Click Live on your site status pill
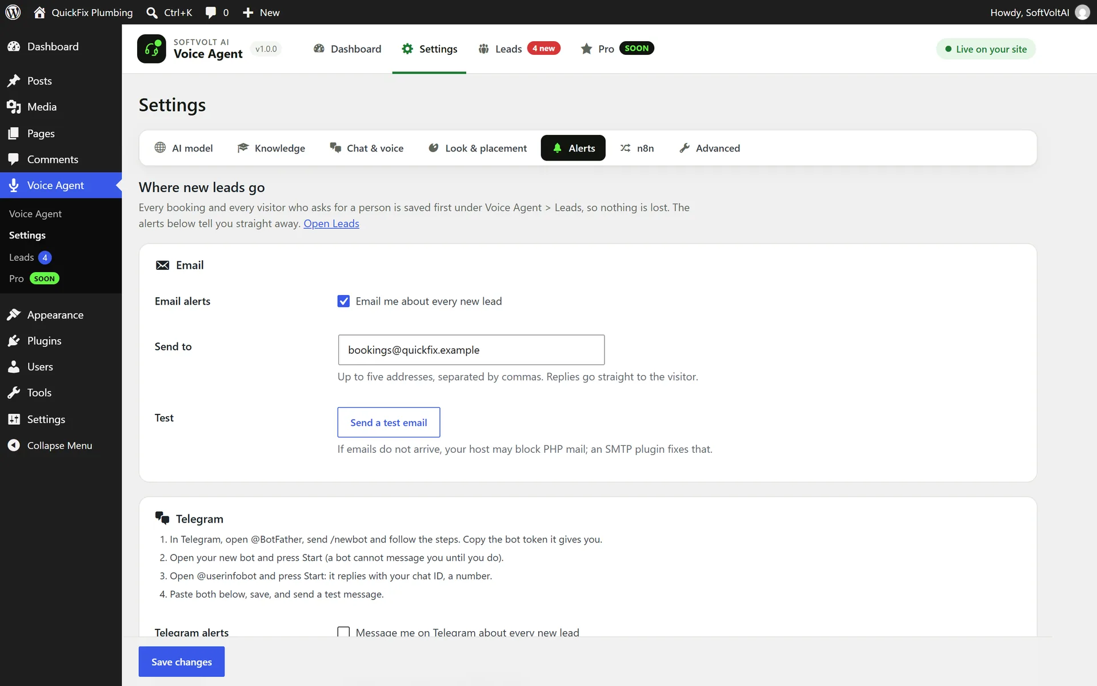This screenshot has height=686, width=1097. (986, 49)
